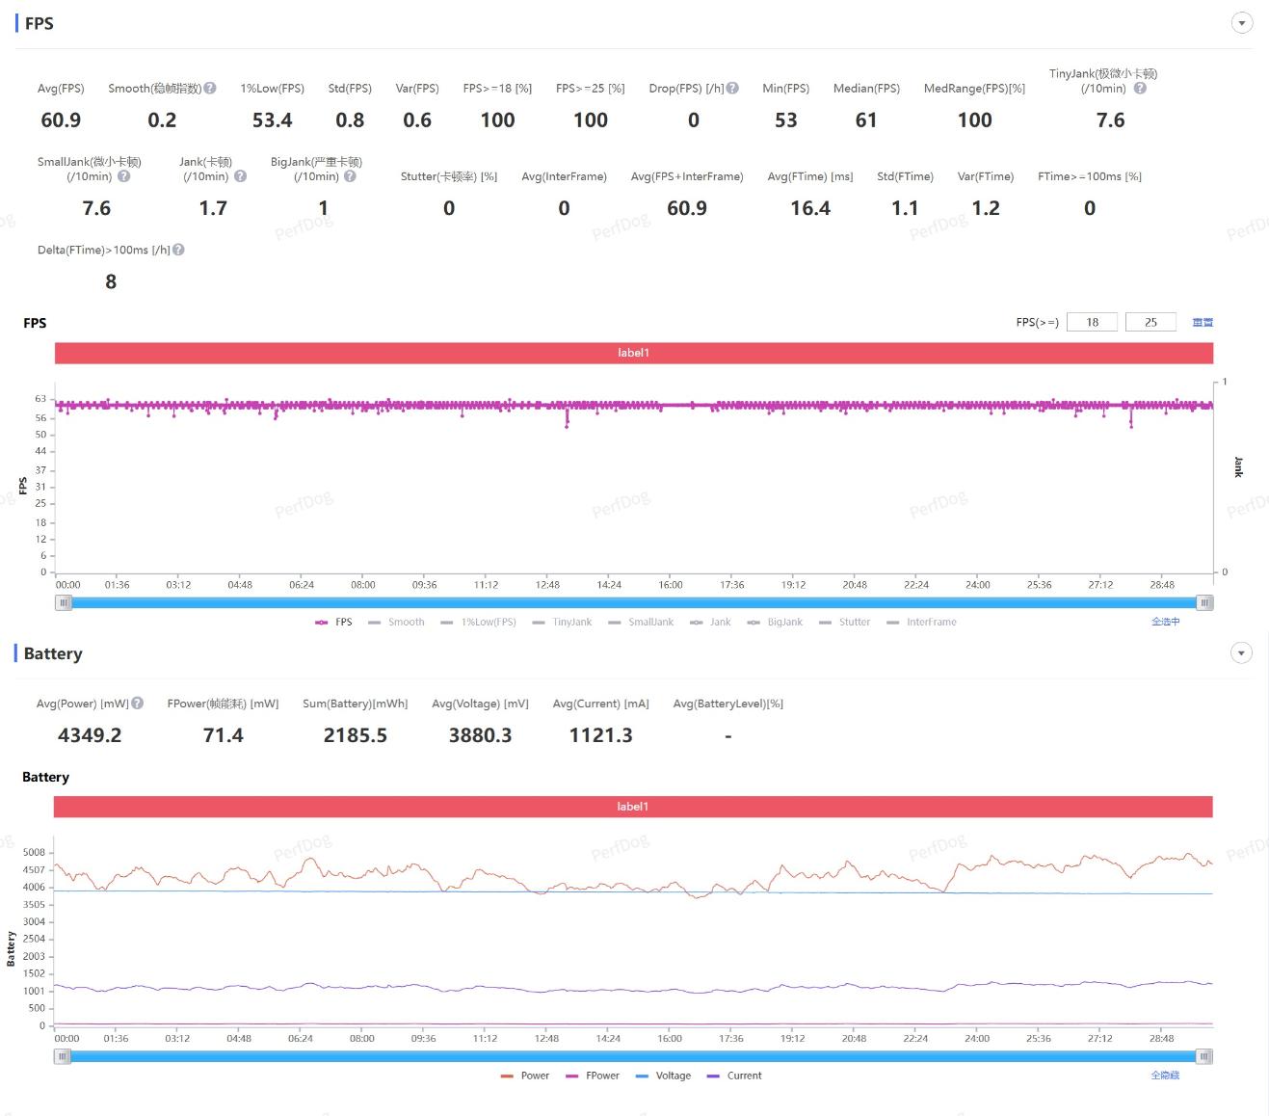Click help icon beside Delta(FTime)>100ms
Viewport: 1269px width, 1116px height.
178,250
